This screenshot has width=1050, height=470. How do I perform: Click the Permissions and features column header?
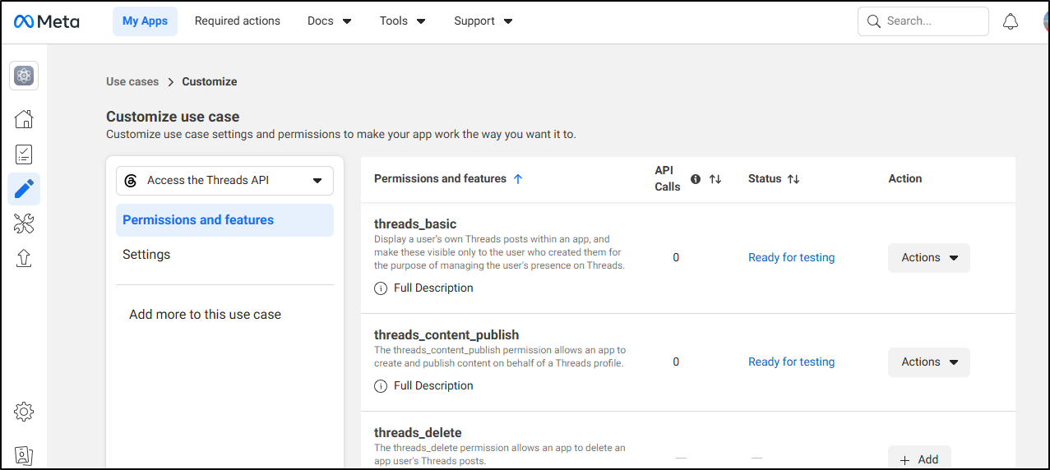[x=440, y=179]
